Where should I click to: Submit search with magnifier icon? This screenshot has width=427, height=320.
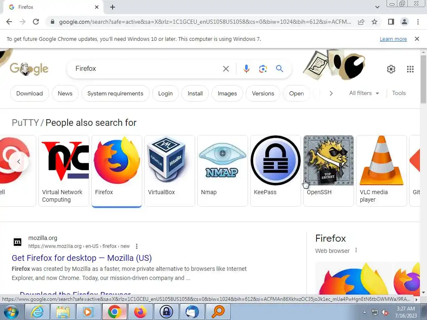click(x=279, y=69)
